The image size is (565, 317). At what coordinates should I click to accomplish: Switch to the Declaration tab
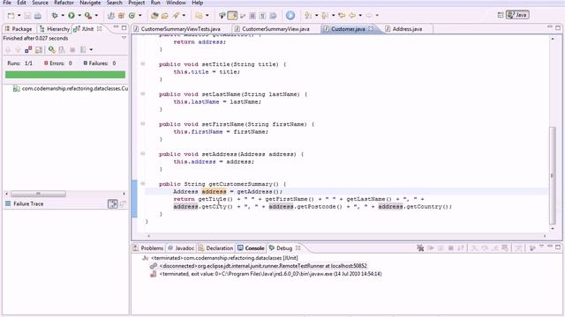point(215,248)
